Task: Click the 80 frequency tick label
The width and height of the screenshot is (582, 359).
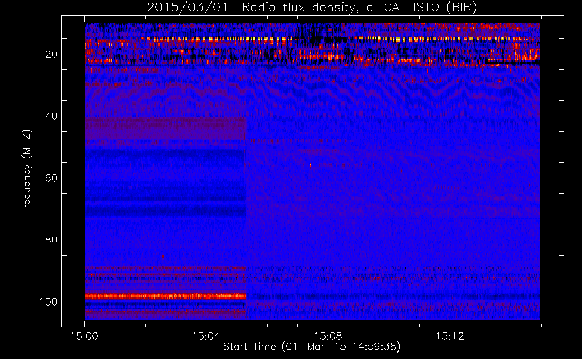Action: coord(51,240)
